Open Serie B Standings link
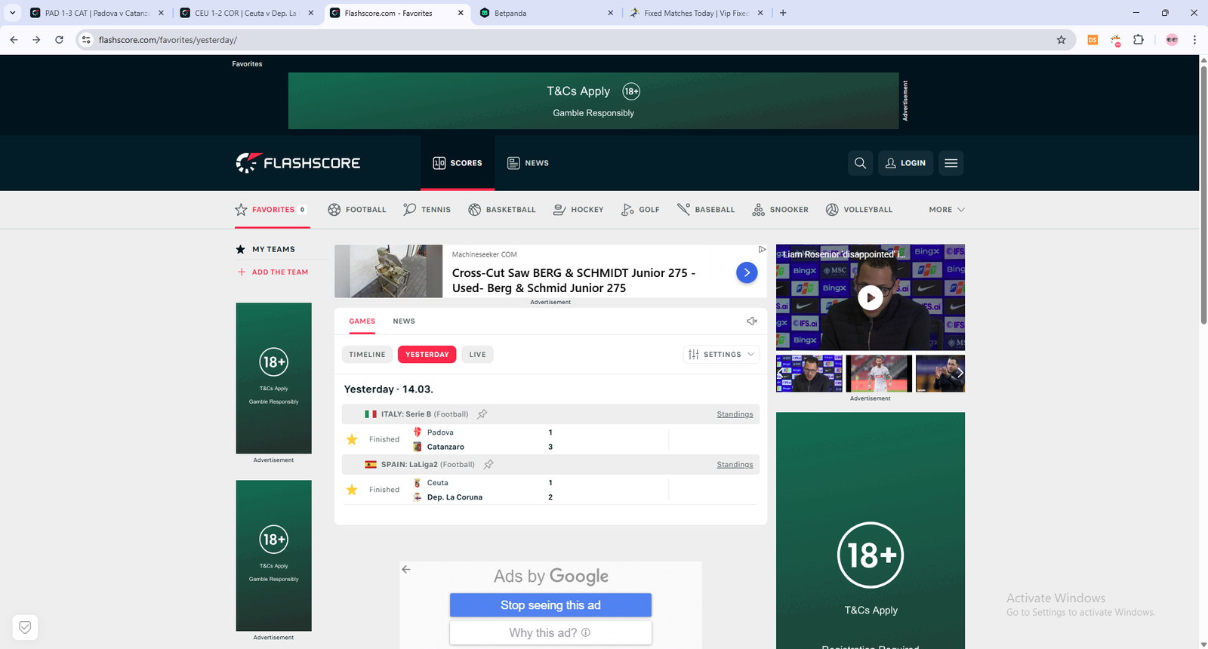The image size is (1208, 649). [735, 414]
